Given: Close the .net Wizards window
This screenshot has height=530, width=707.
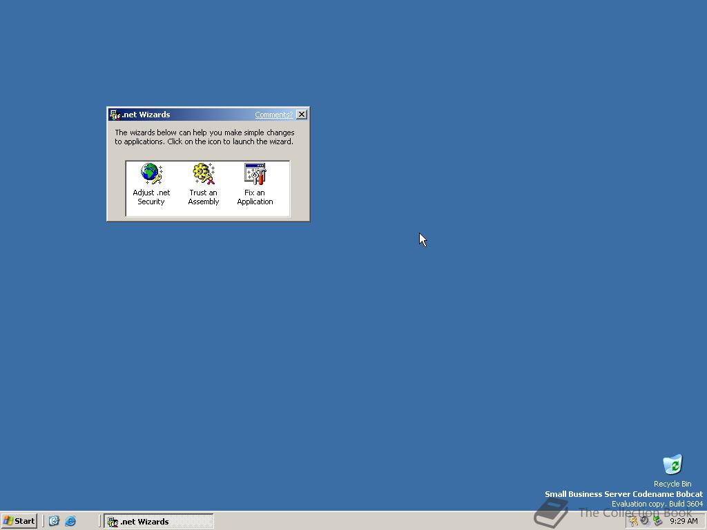Looking at the screenshot, I should tap(302, 115).
